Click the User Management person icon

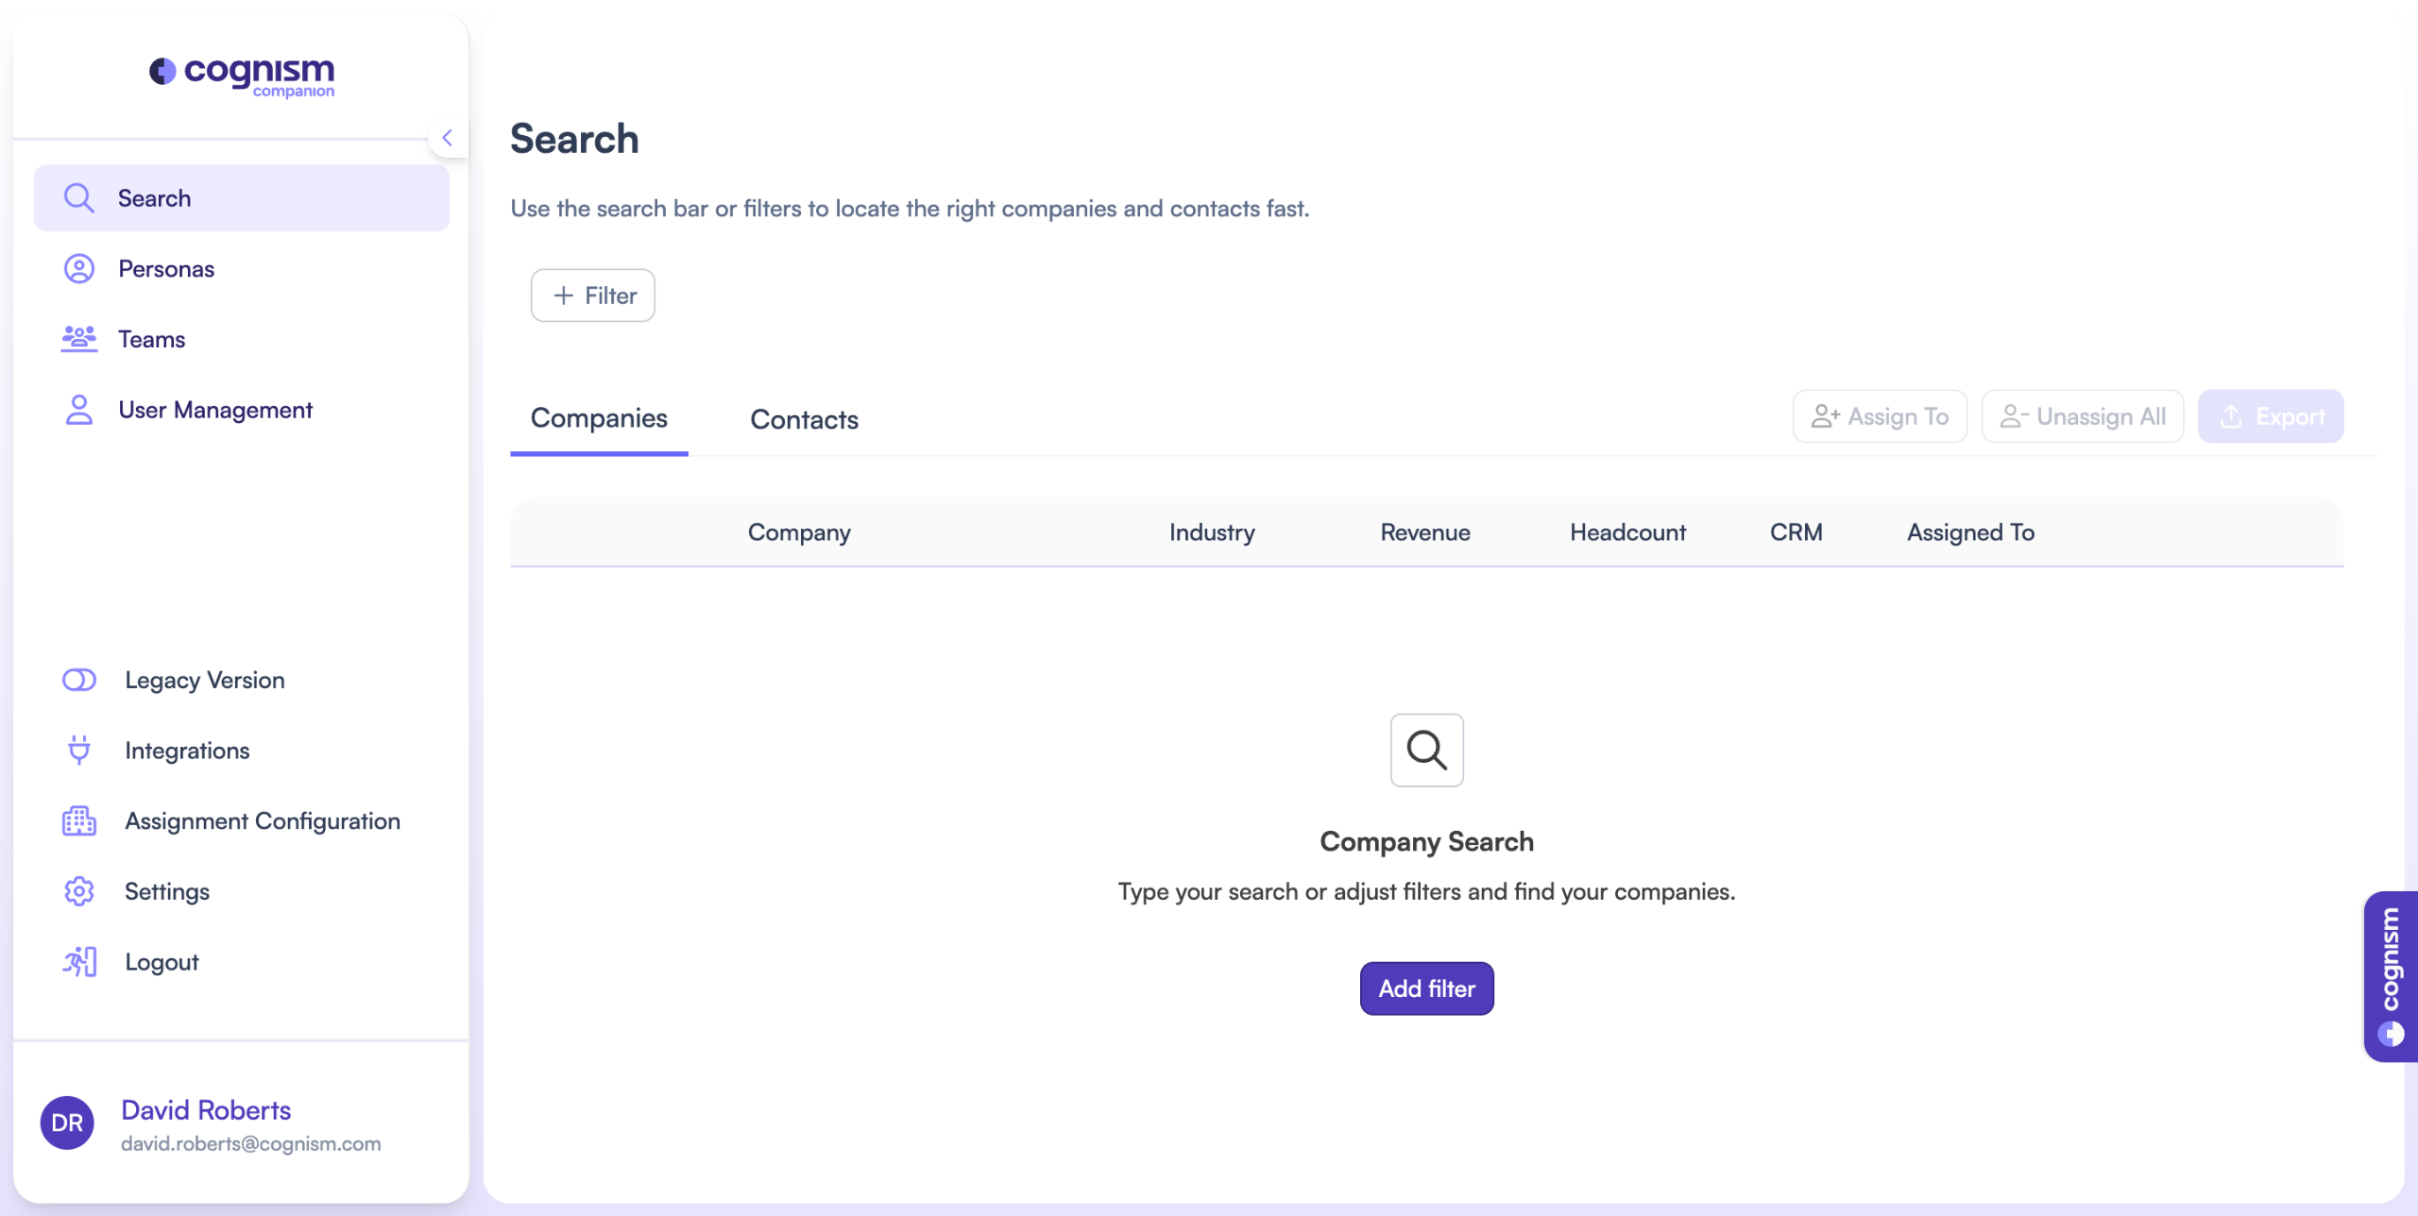click(78, 410)
